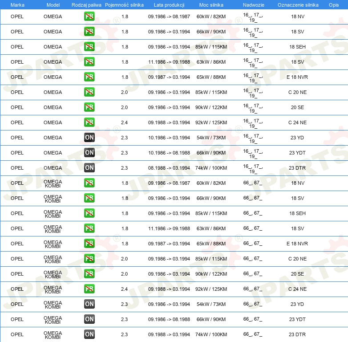Click the Pojemność silnika column header
This screenshot has width=348, height=342.
coord(124,5)
